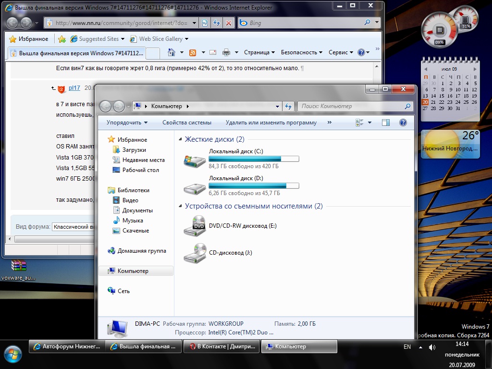This screenshot has width=492, height=369.
Task: Open Explorer help question mark icon
Action: tap(403, 123)
